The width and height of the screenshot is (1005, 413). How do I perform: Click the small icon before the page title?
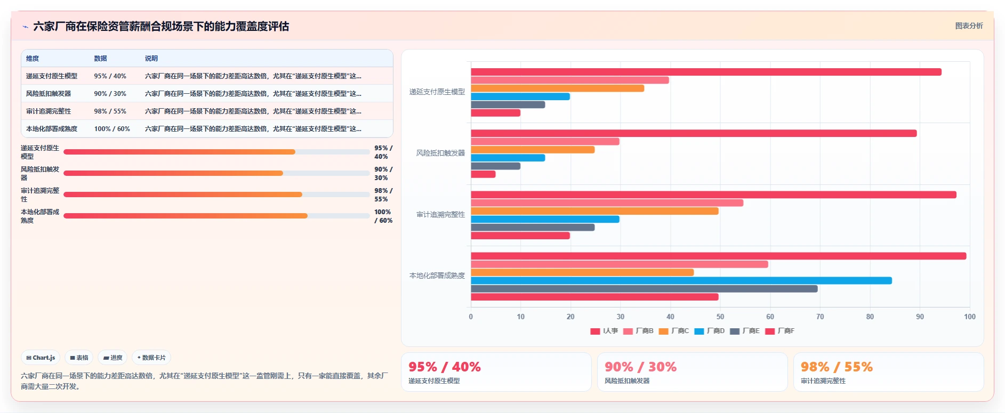point(25,27)
